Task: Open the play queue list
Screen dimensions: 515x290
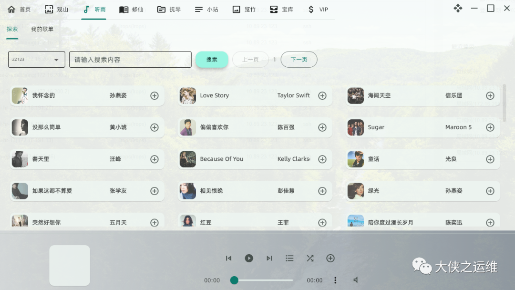Action: [x=290, y=258]
